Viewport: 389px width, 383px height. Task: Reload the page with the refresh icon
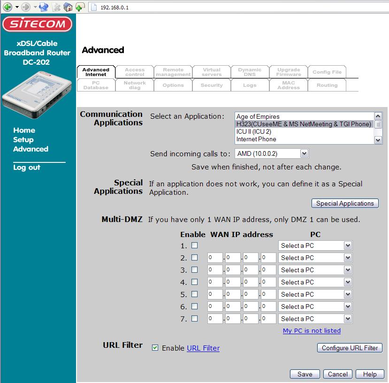(x=44, y=7)
